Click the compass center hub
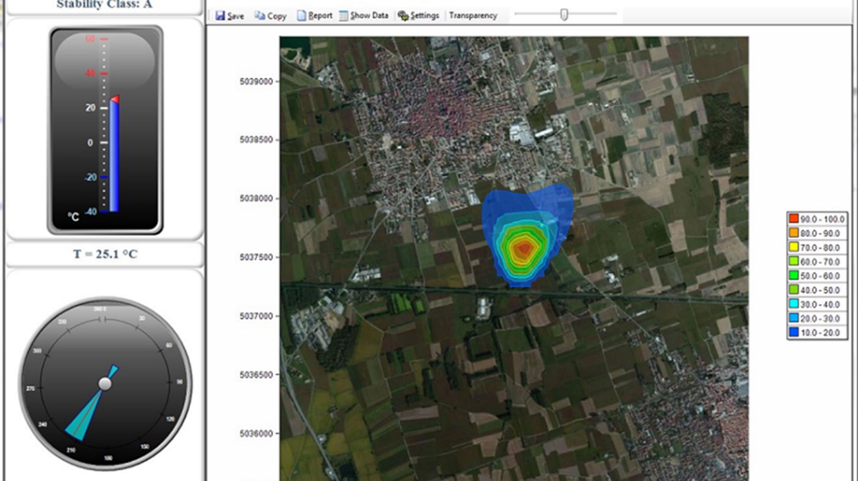The height and width of the screenshot is (481, 858). point(105,384)
